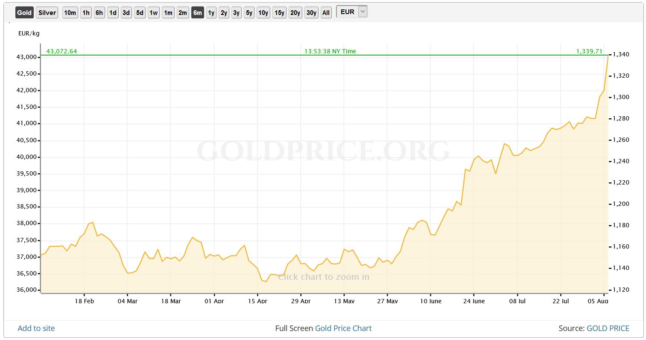Switch to 3y chart range
646x340 pixels.
[236, 12]
